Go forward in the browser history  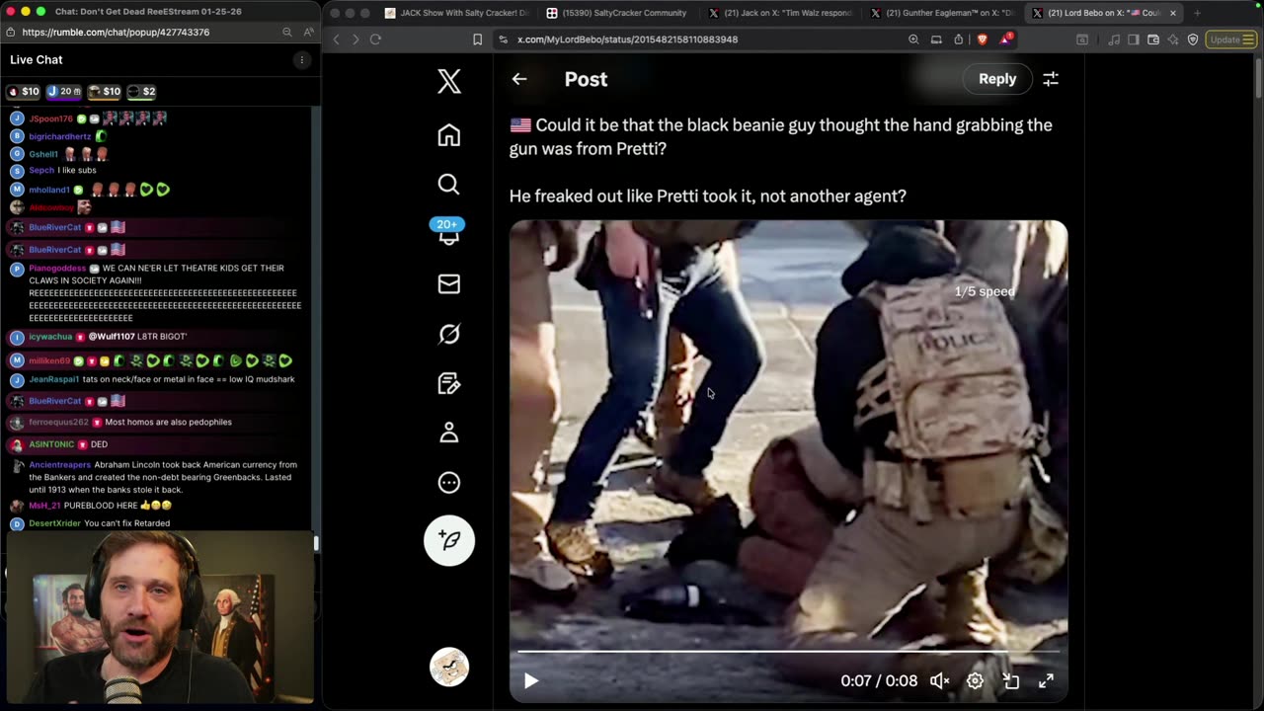click(355, 39)
